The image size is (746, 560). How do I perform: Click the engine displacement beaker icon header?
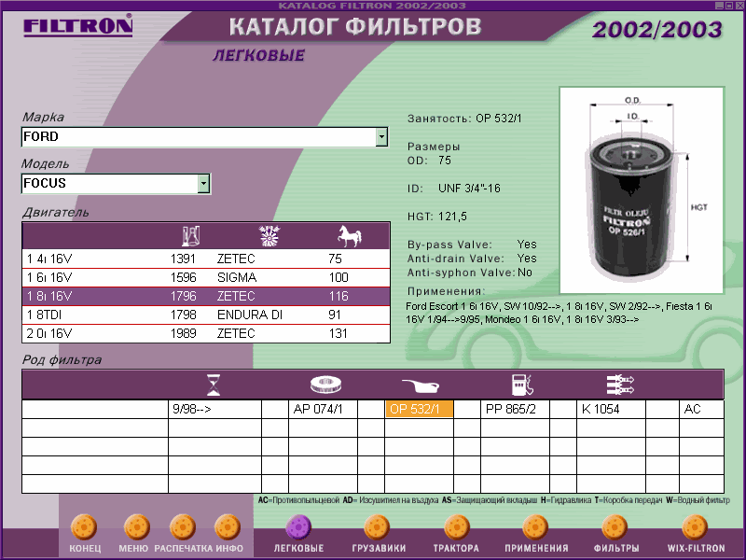click(x=191, y=236)
